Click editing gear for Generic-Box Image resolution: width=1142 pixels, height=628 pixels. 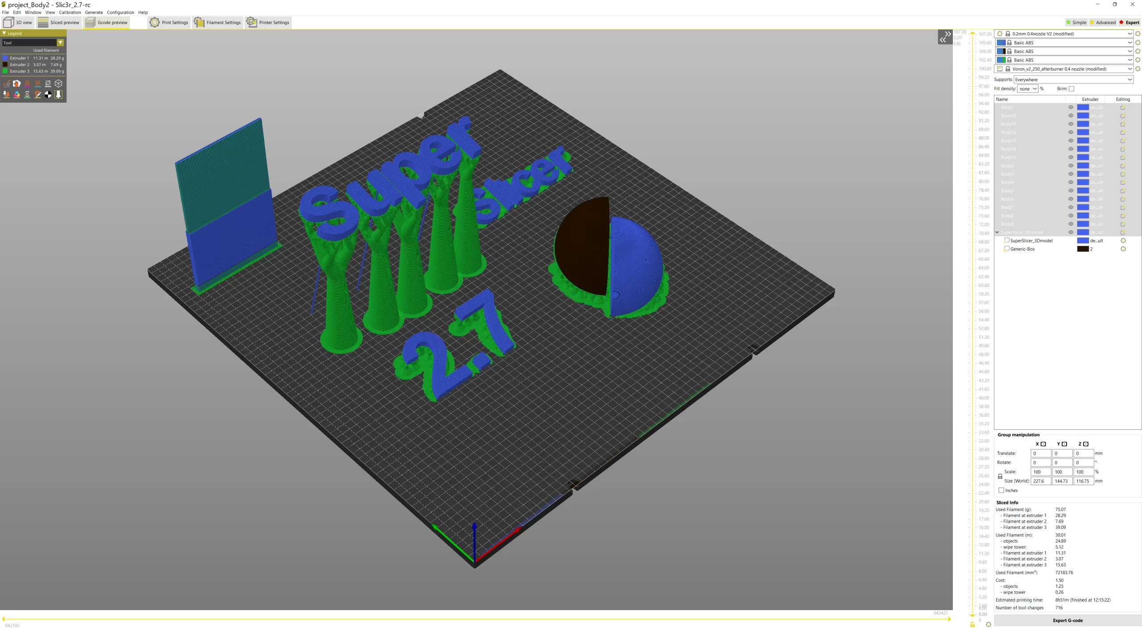(x=1123, y=249)
